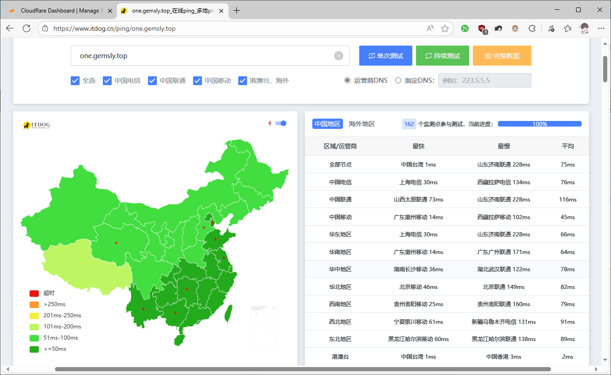Clear the domain input with the X button
611x375 pixels.
click(339, 55)
